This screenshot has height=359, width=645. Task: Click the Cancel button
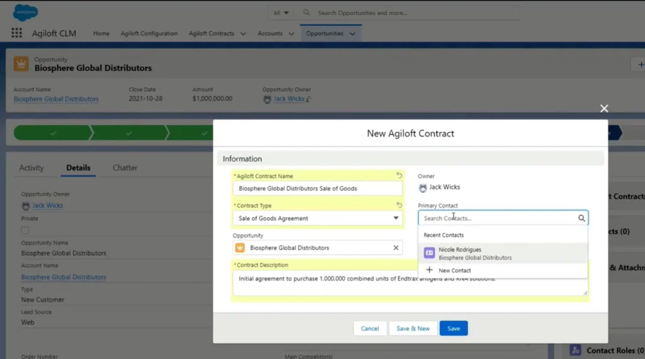click(x=370, y=328)
